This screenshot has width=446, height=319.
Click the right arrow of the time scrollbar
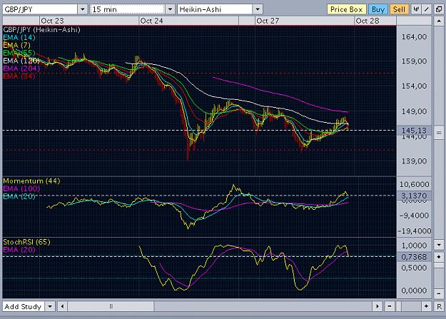point(377,306)
